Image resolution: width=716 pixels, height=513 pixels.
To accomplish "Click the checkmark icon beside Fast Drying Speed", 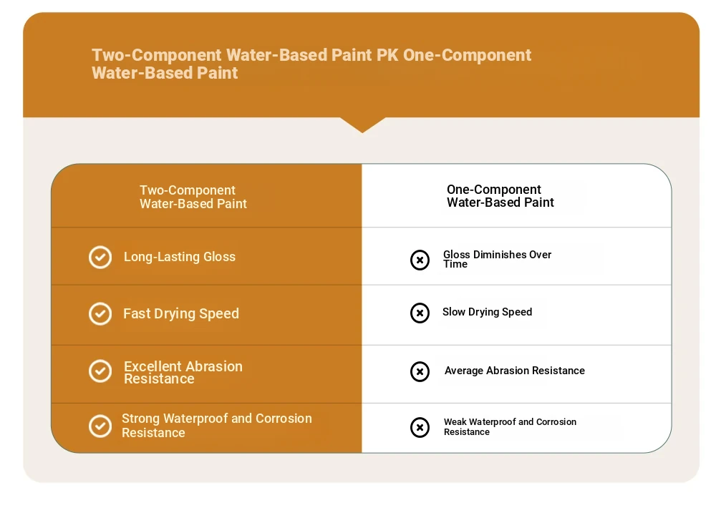I will point(100,314).
